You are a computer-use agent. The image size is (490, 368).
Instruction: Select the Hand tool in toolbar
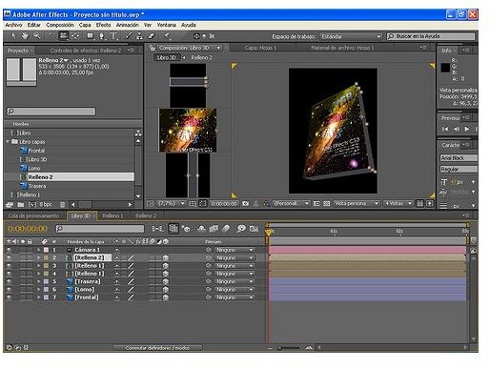[25, 36]
